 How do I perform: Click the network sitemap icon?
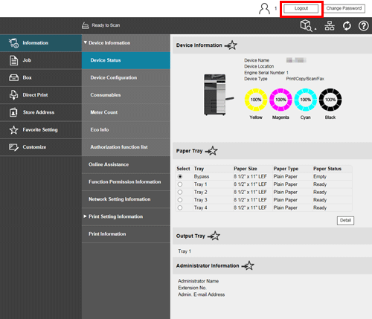click(x=330, y=25)
